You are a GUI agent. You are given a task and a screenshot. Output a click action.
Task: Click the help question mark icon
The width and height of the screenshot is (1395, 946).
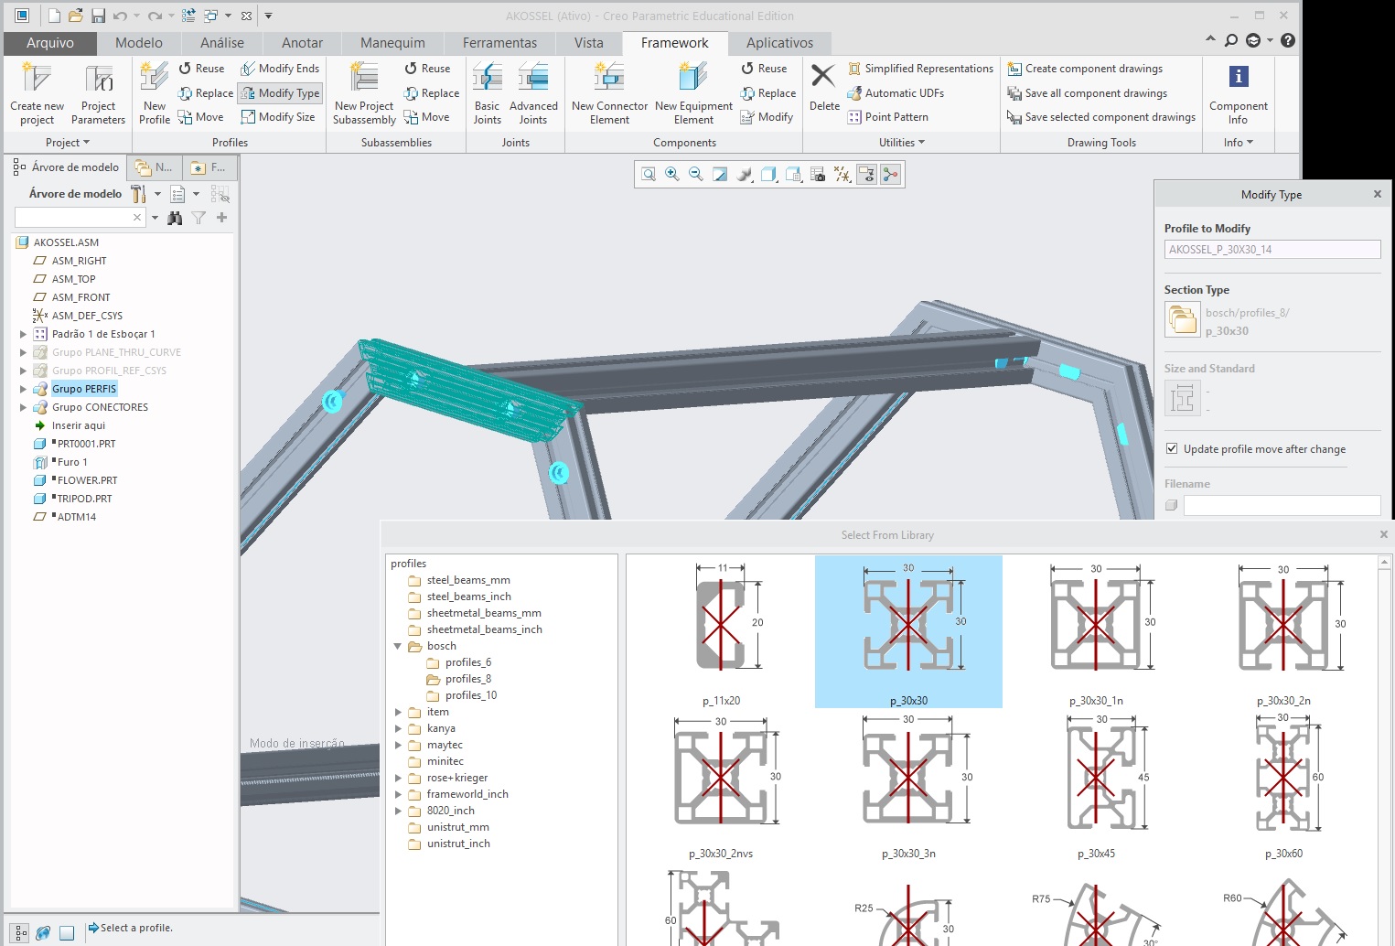click(x=1288, y=40)
